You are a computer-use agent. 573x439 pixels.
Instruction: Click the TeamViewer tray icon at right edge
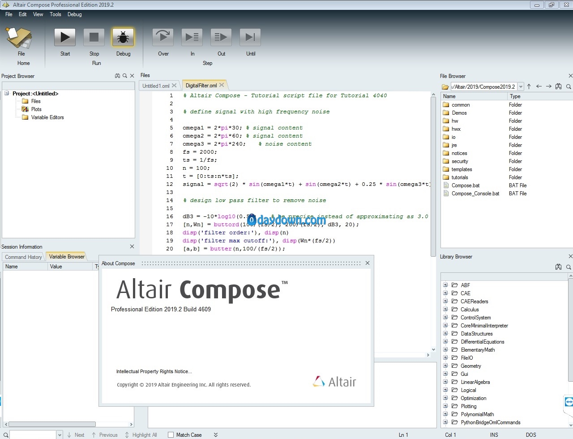point(569,402)
